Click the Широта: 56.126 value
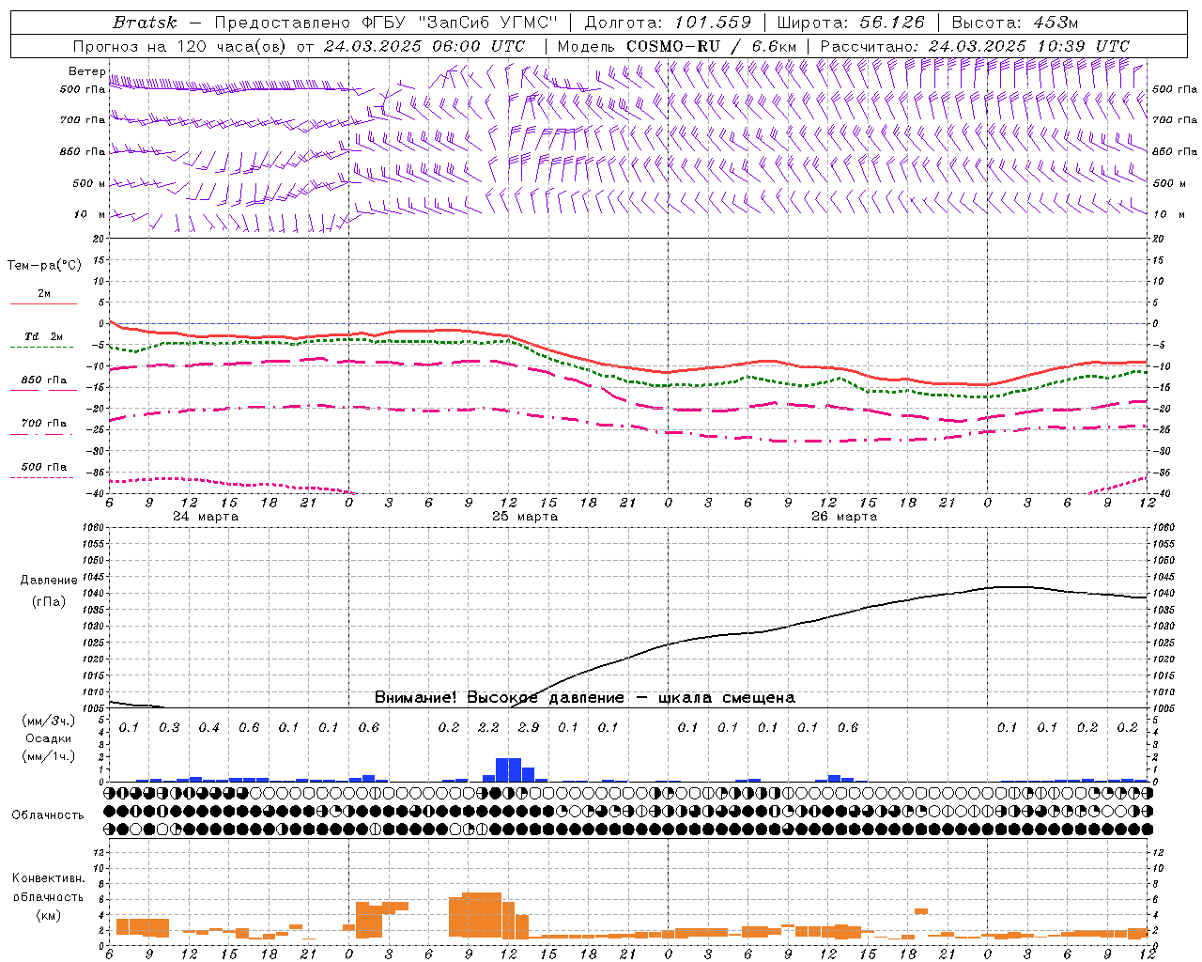Image resolution: width=1202 pixels, height=962 pixels. click(x=851, y=23)
